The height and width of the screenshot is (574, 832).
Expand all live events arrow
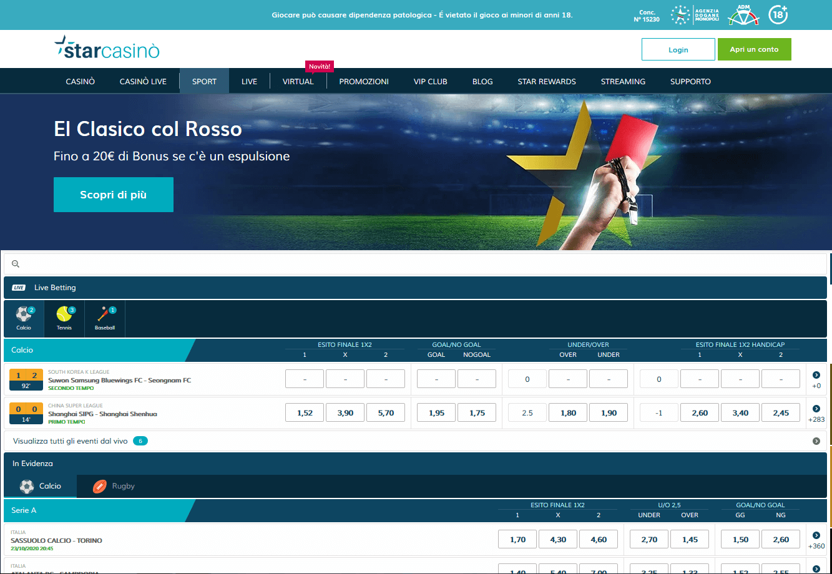(816, 441)
